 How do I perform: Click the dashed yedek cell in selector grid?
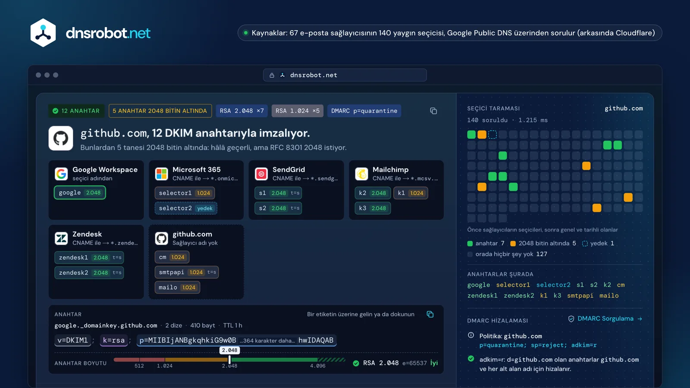tap(492, 135)
